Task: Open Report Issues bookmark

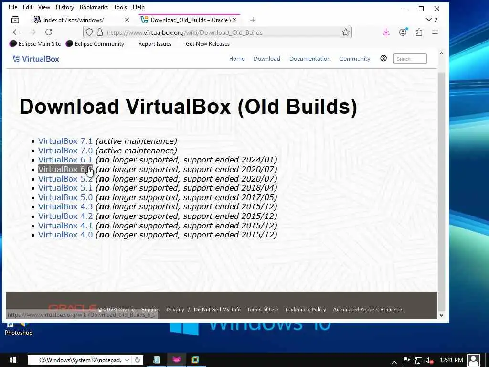Action: 155,43
